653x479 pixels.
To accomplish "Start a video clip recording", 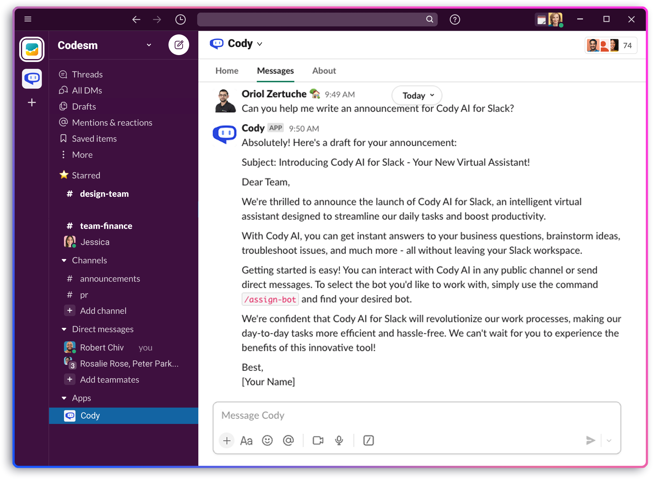I will [318, 441].
